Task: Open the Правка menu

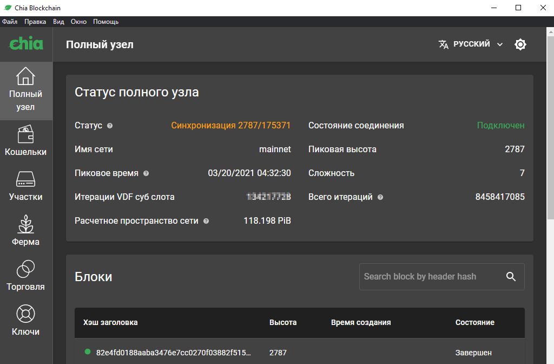Action: point(35,22)
